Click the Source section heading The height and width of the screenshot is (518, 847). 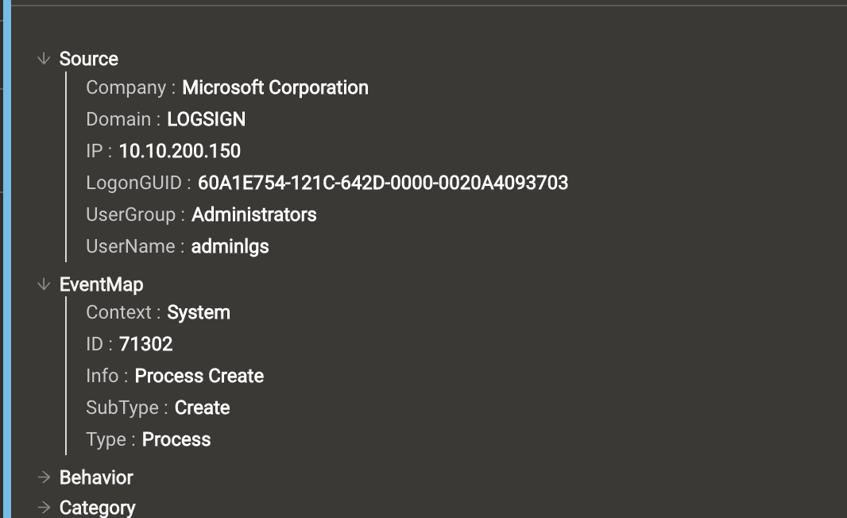88,59
